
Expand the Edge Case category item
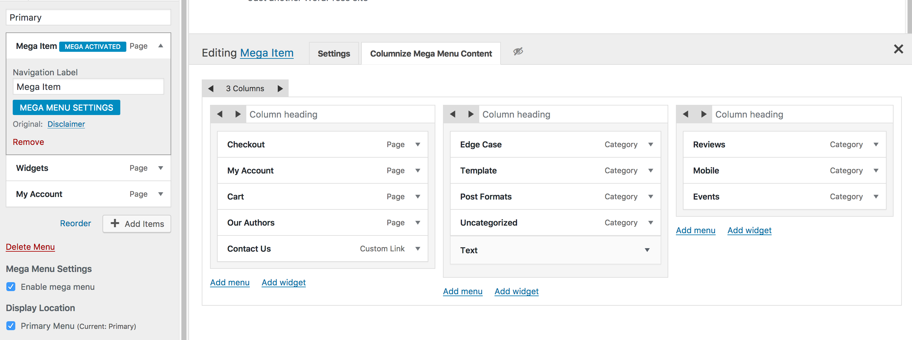[651, 145]
